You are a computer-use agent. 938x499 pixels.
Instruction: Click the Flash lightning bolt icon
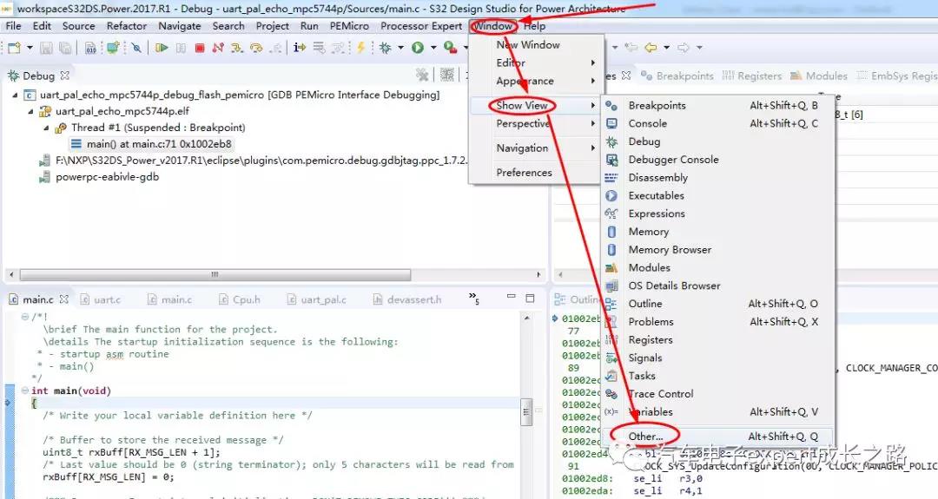(x=361, y=48)
